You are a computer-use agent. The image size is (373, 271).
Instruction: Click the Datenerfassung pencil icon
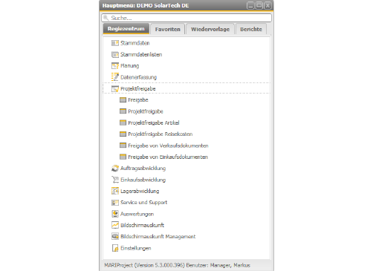pos(115,77)
